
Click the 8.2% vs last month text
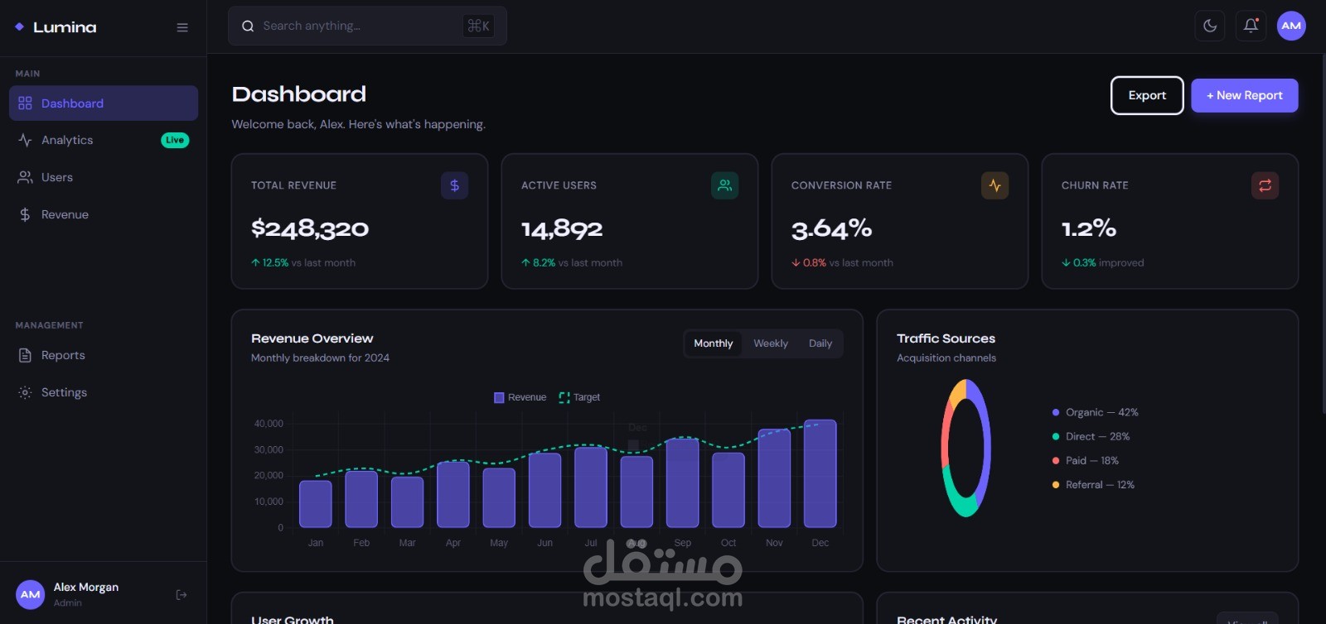pos(572,262)
